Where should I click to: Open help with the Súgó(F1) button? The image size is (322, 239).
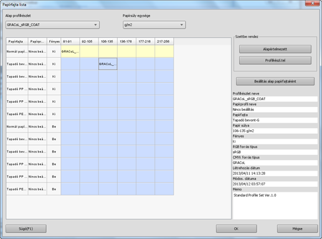[x=26, y=228]
